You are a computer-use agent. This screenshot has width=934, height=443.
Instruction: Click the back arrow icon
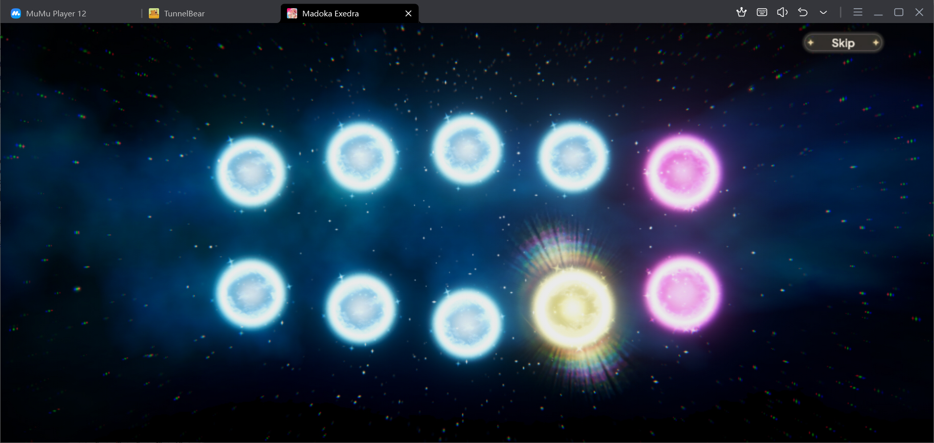click(x=803, y=12)
